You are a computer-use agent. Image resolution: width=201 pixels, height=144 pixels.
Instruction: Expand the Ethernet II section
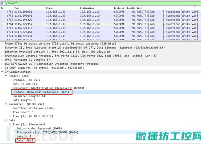(2, 48)
